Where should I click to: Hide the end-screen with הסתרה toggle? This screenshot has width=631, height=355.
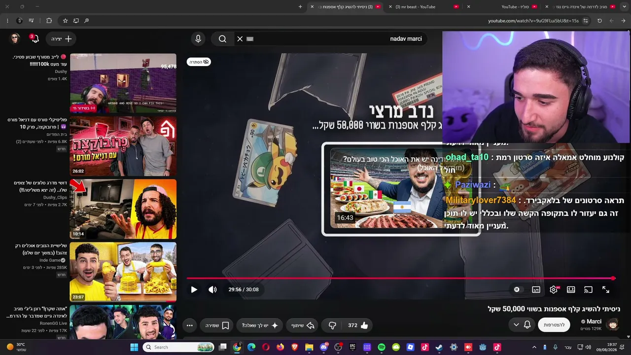pyautogui.click(x=199, y=62)
